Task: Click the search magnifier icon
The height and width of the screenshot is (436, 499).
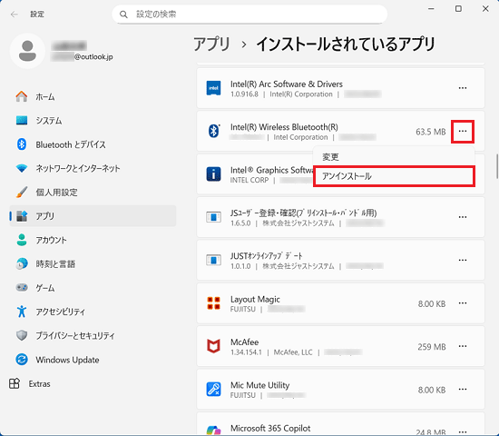Action: (x=123, y=15)
